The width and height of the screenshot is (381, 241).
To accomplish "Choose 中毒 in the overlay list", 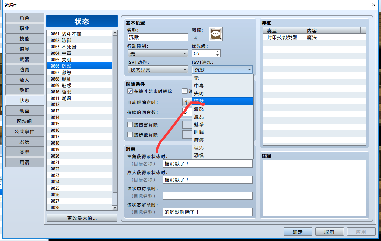I will [222, 86].
